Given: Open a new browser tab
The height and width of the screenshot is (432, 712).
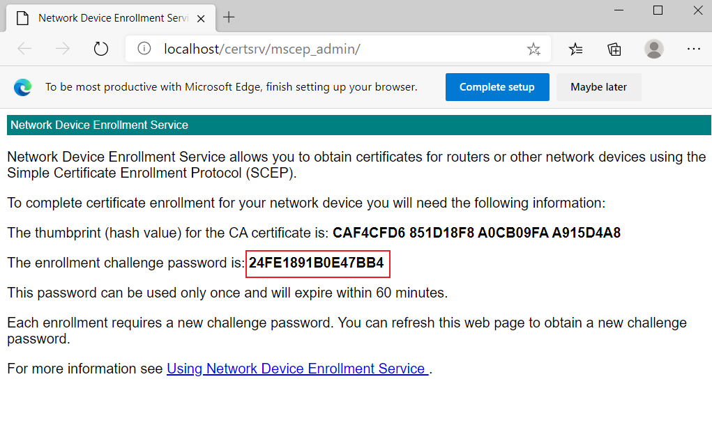Looking at the screenshot, I should coord(229,17).
